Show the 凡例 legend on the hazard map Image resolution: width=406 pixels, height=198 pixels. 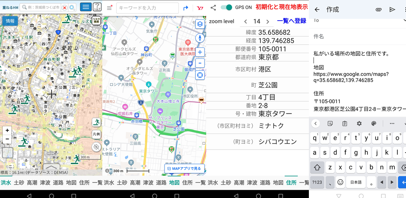coord(96,134)
